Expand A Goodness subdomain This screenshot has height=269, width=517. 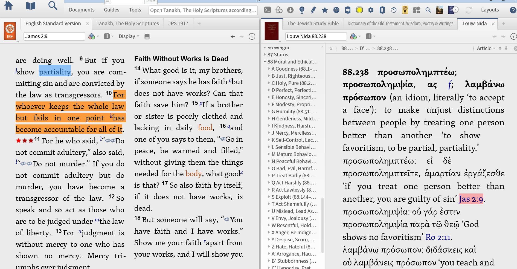point(269,69)
